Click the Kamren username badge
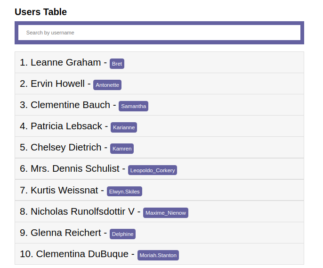The image size is (323, 268). tap(122, 149)
